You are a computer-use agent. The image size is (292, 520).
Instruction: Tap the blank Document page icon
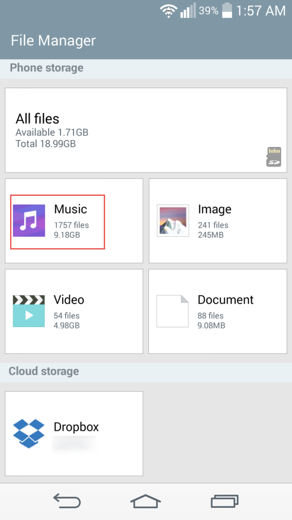pyautogui.click(x=172, y=311)
